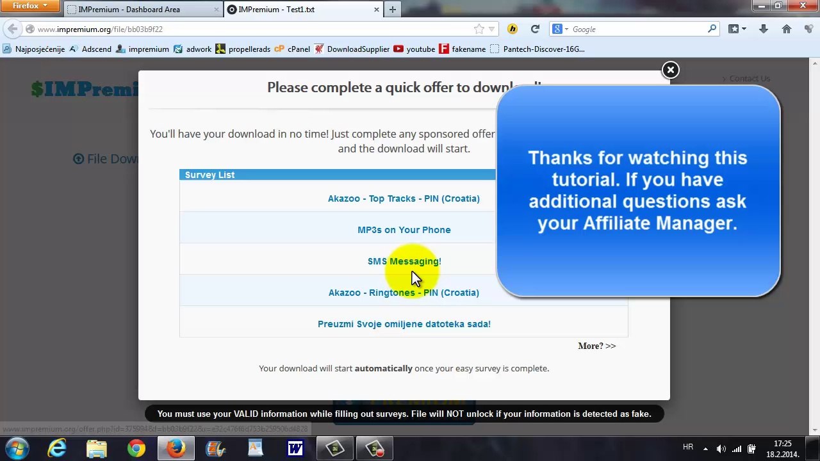Open the recording-indicator taskbar icon
The image size is (820, 461).
375,448
